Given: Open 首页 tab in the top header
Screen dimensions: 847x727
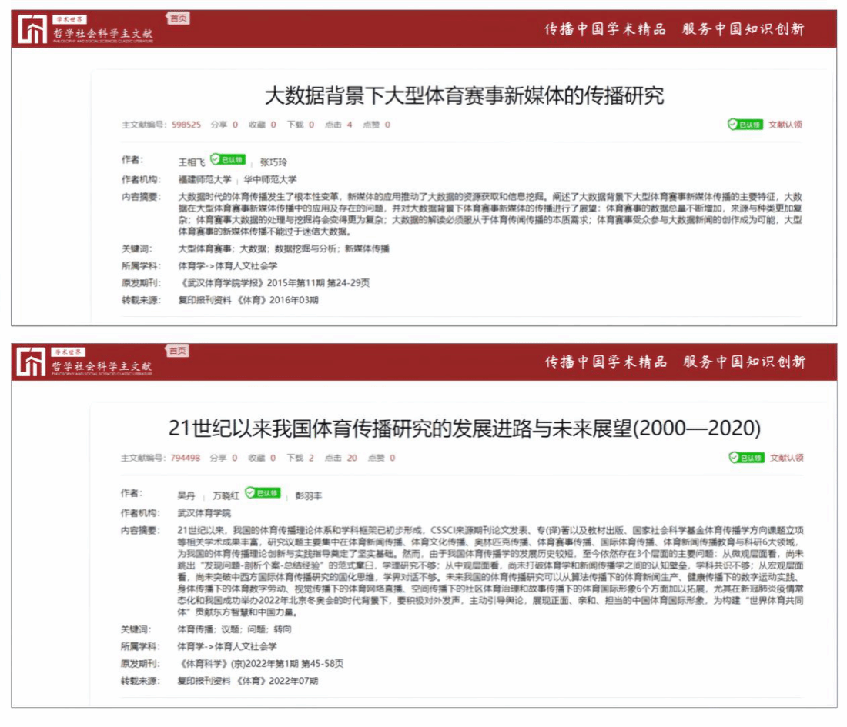Looking at the screenshot, I should click(x=178, y=18).
